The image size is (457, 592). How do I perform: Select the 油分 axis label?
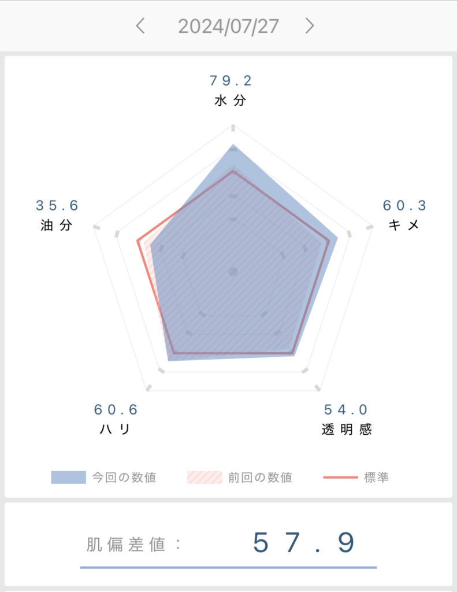pos(56,225)
